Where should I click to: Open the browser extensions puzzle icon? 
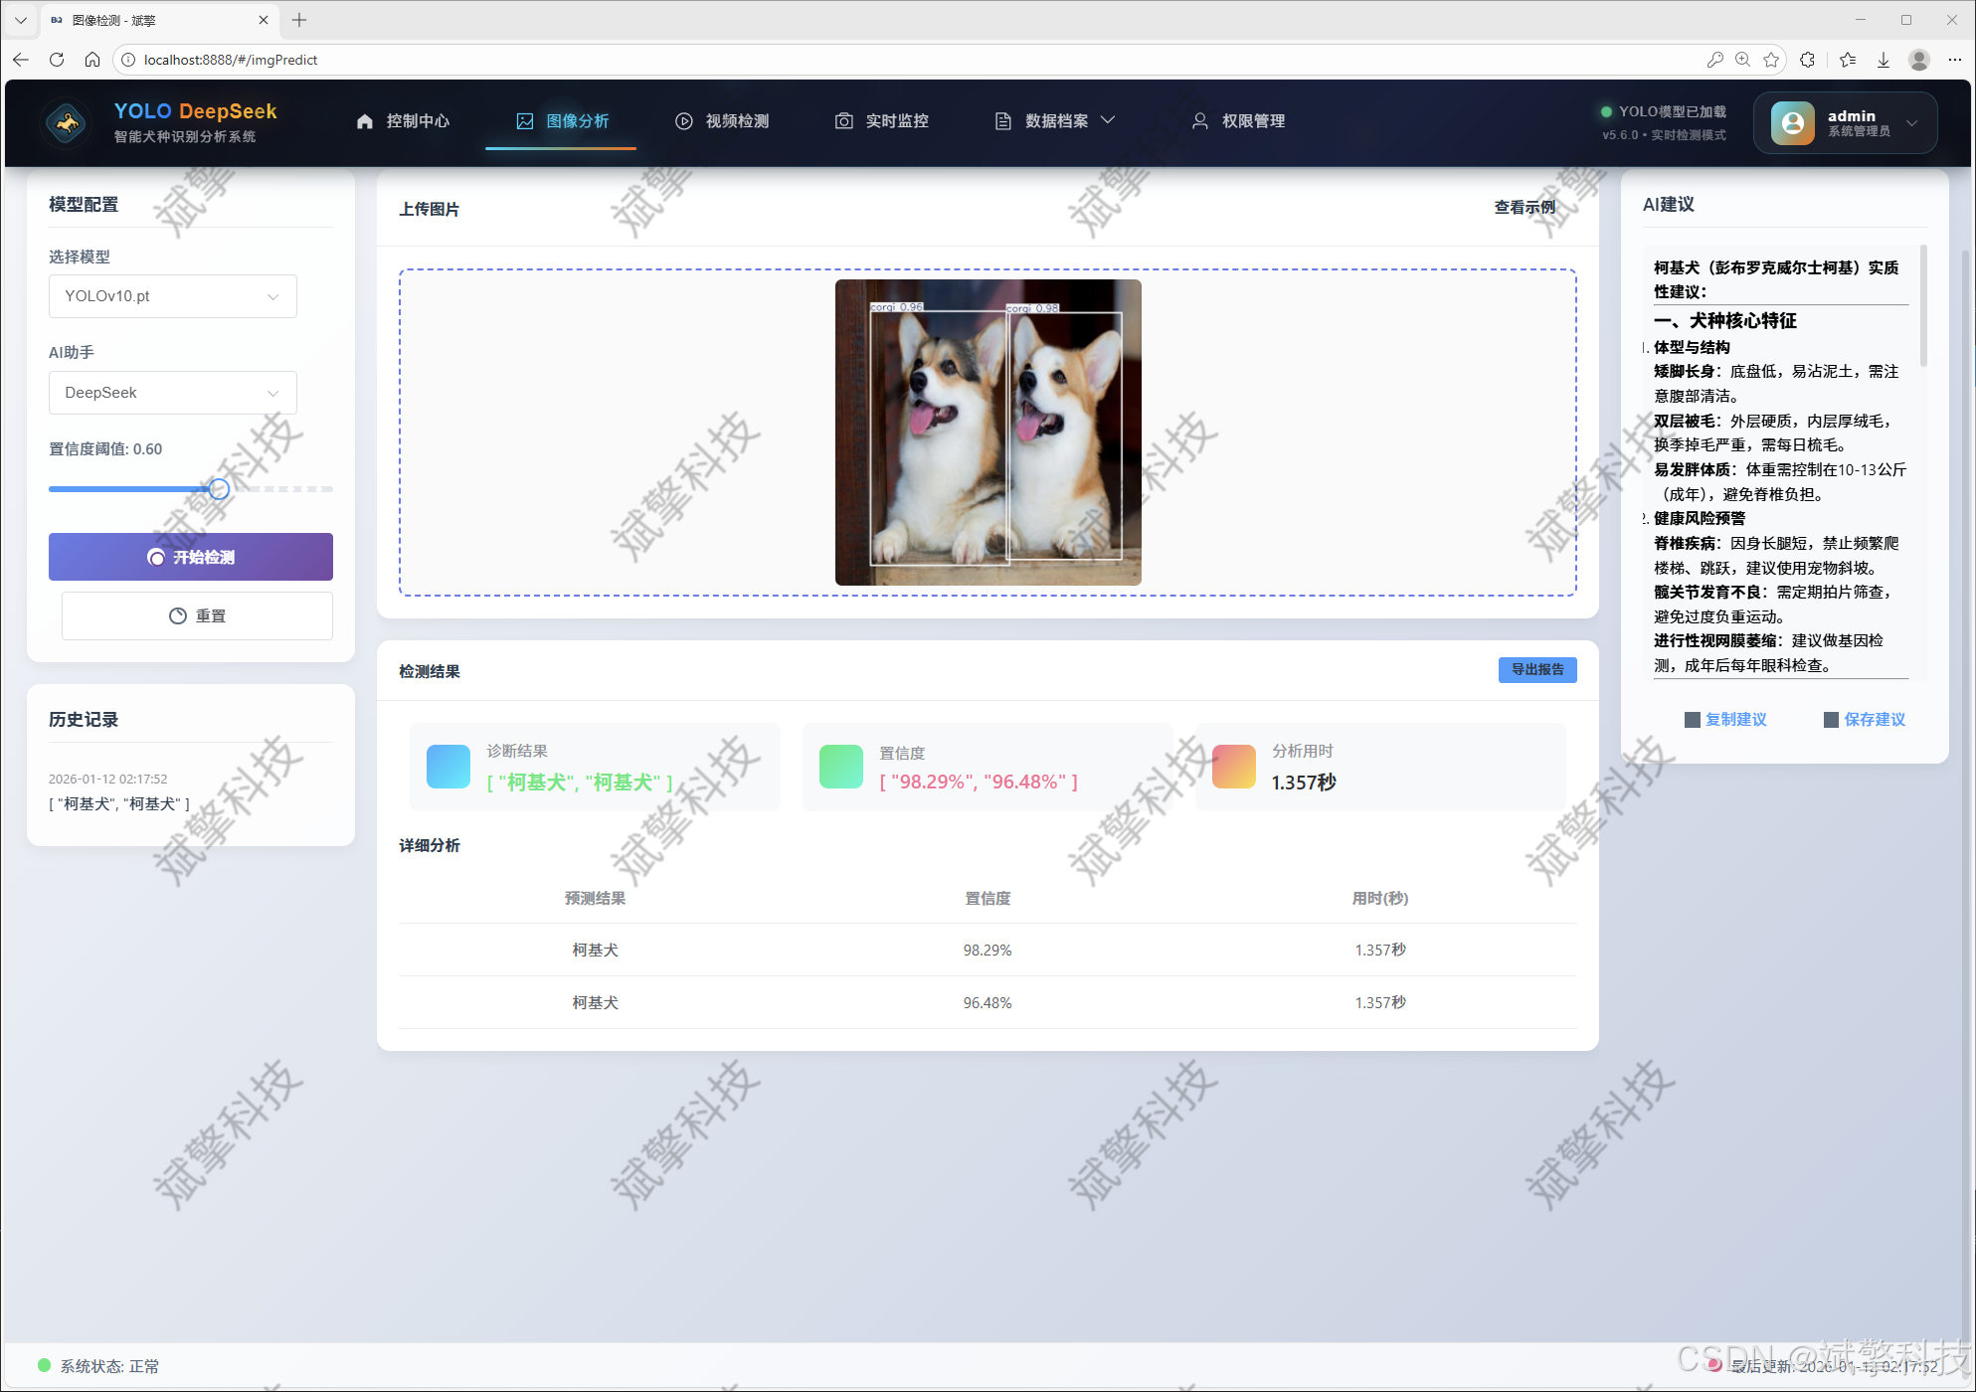(x=1807, y=60)
